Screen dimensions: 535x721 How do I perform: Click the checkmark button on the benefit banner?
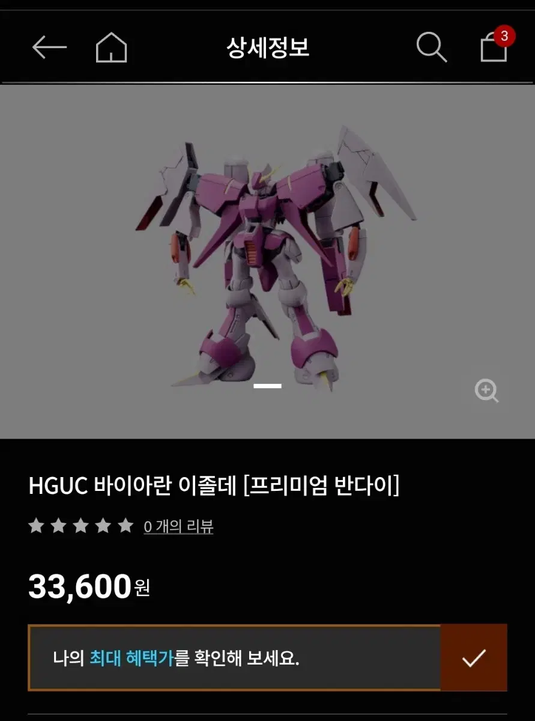click(474, 658)
